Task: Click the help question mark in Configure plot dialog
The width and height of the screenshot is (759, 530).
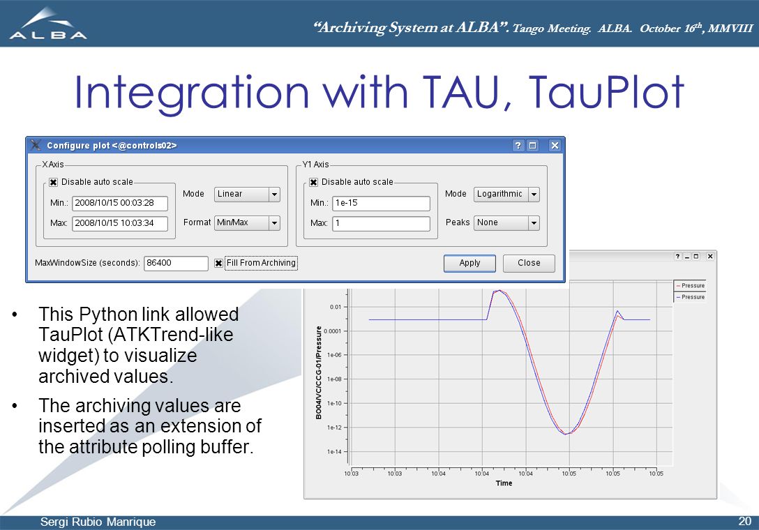Action: click(518, 145)
